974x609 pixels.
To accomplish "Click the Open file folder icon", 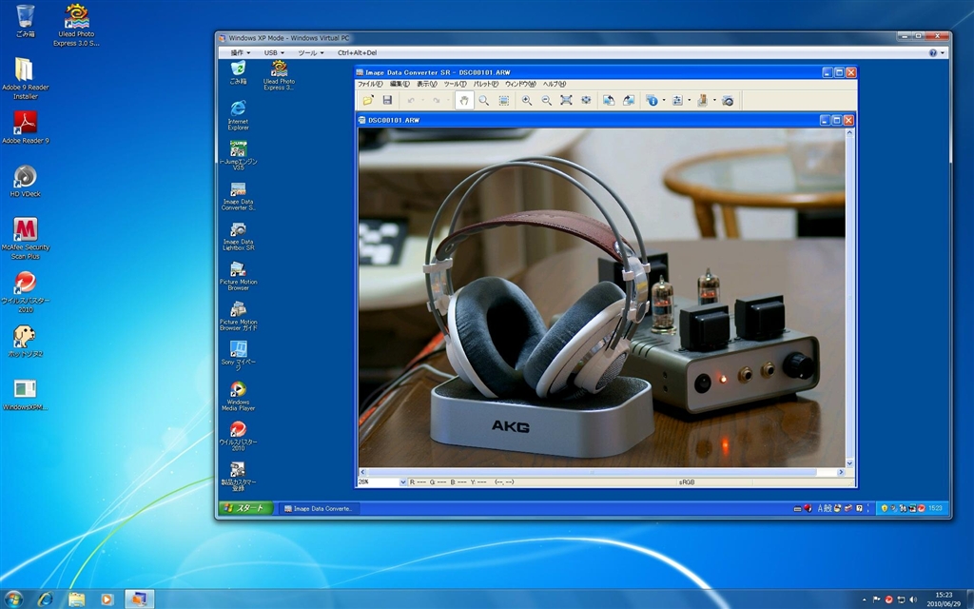I will pos(368,100).
